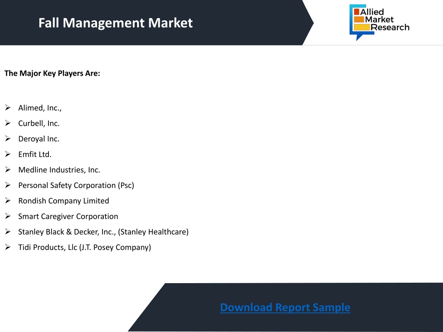Viewport: 443px width, 332px height.
Task: Select 'Smart Caregiver Corporation' entry
Action: click(68, 216)
